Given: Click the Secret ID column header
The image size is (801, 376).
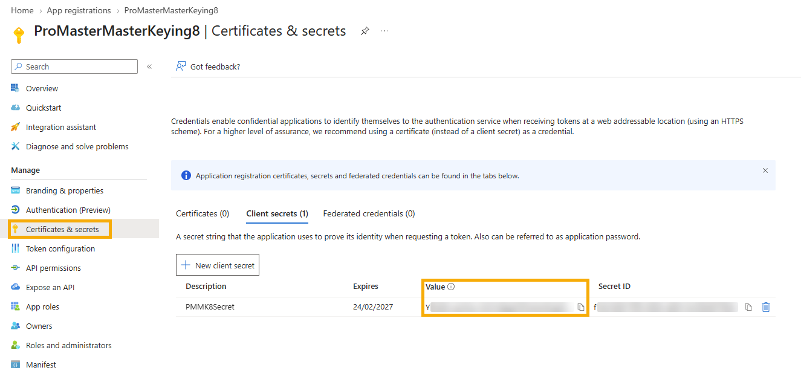Looking at the screenshot, I should click(x=614, y=286).
